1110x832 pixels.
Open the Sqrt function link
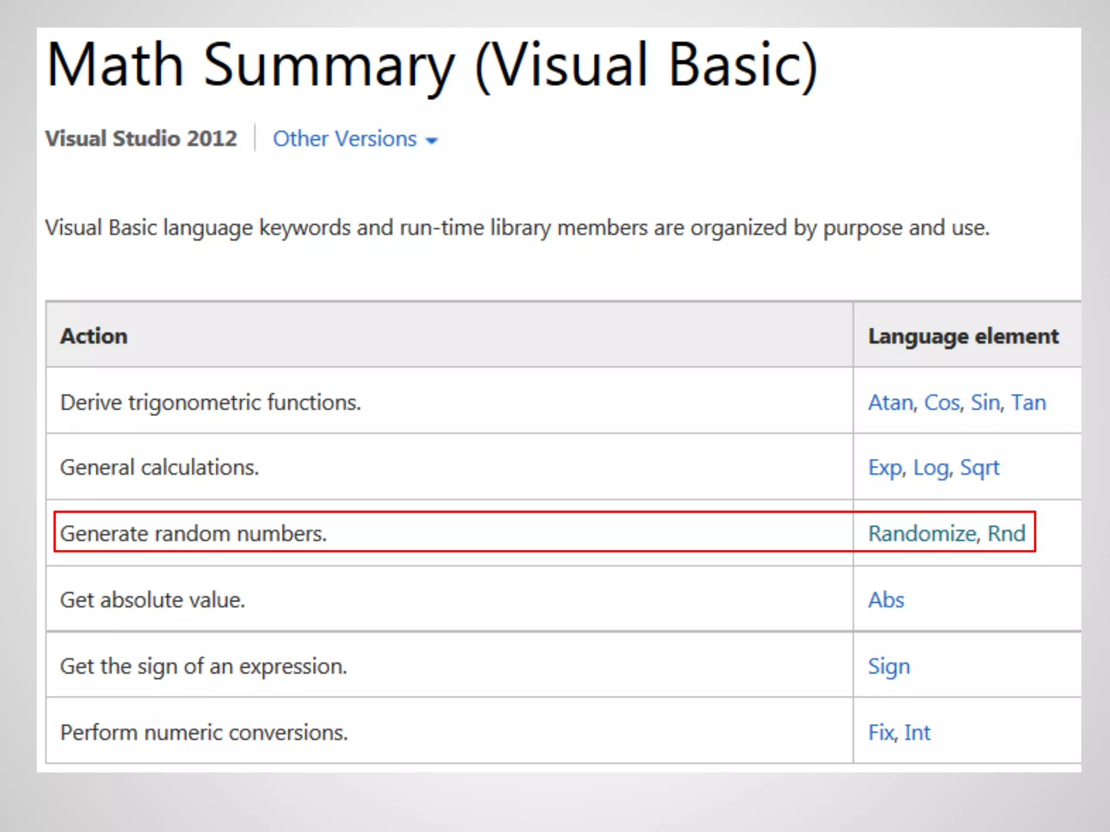979,468
